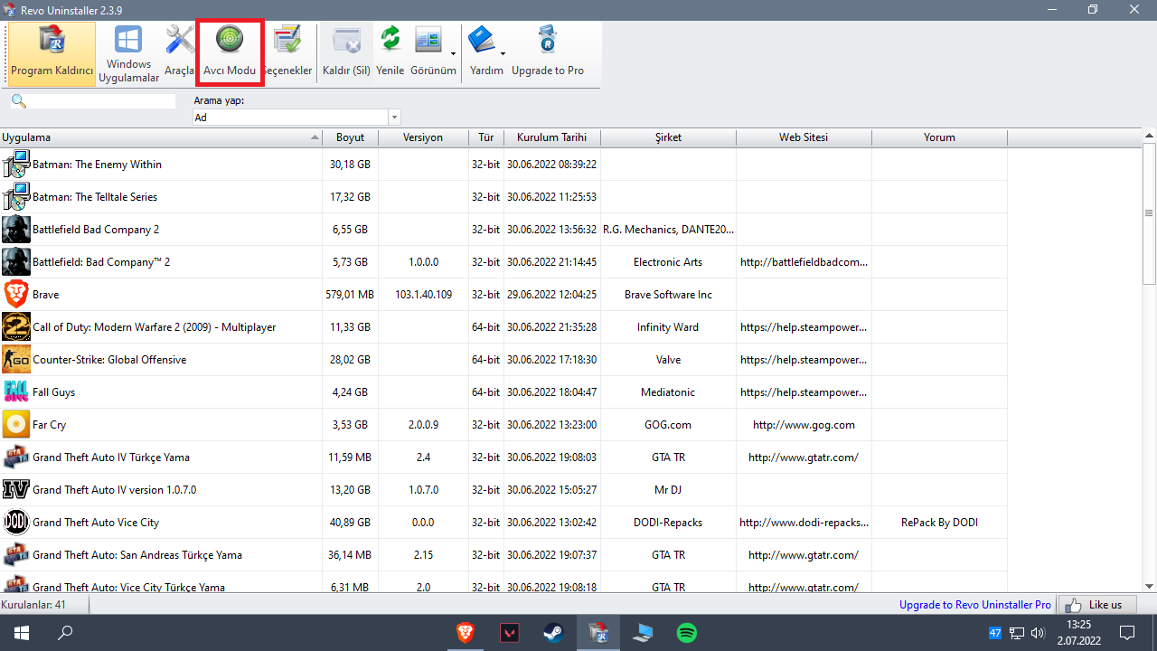Screen dimensions: 1157x651
Task: Click the Far Cry disc icon
Action: (x=16, y=425)
